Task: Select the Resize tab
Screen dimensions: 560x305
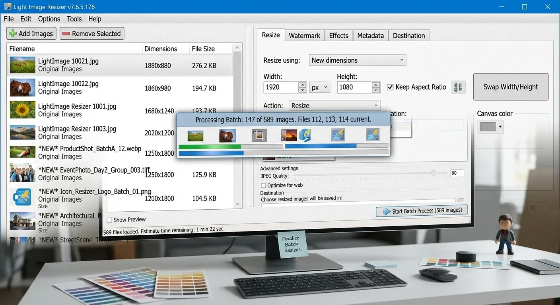Action: (271, 35)
